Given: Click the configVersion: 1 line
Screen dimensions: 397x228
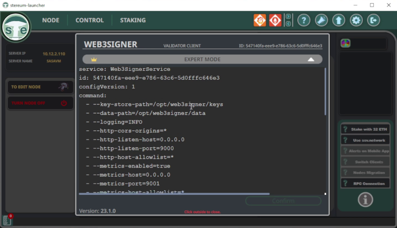Looking at the screenshot, I should 107,87.
